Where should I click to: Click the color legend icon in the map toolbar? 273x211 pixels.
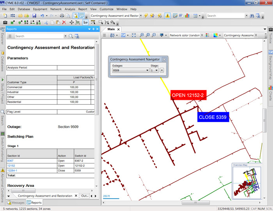pyautogui.click(x=207, y=35)
